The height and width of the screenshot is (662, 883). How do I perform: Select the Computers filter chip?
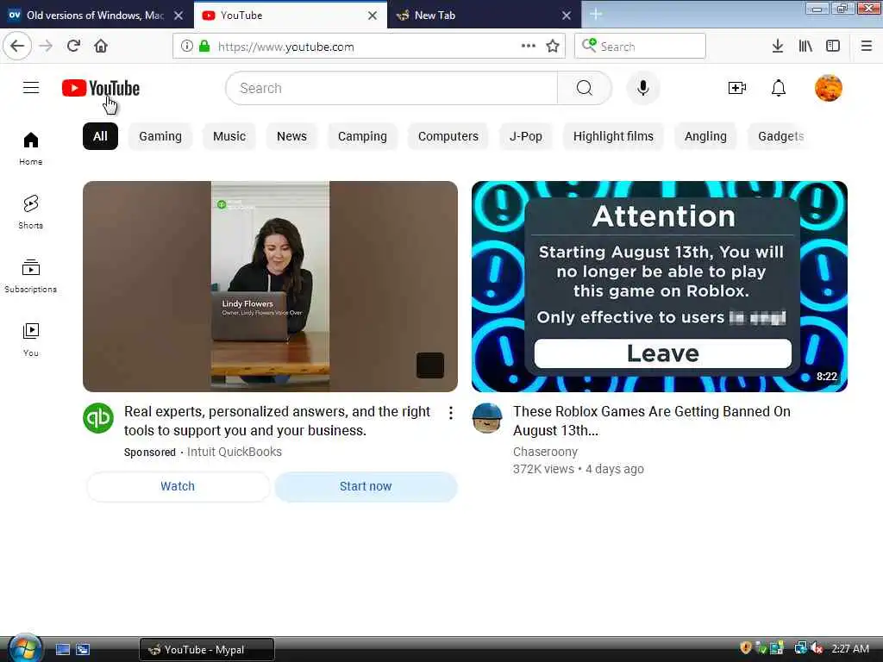pyautogui.click(x=448, y=136)
